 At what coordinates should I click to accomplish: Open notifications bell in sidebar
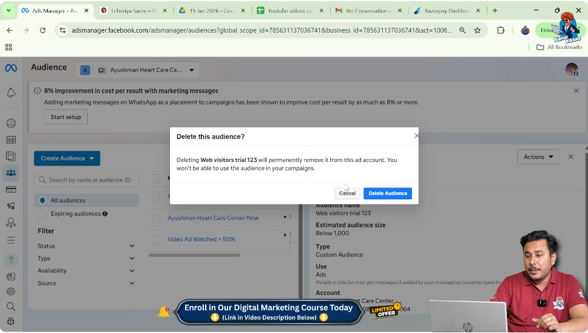click(11, 92)
